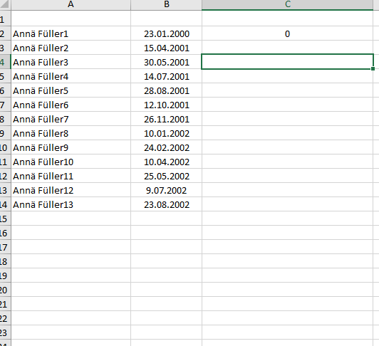Select cell containing Annä Füller1

71,33
